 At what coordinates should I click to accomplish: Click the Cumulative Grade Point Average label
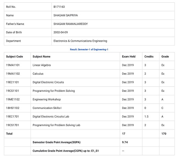[66, 151]
